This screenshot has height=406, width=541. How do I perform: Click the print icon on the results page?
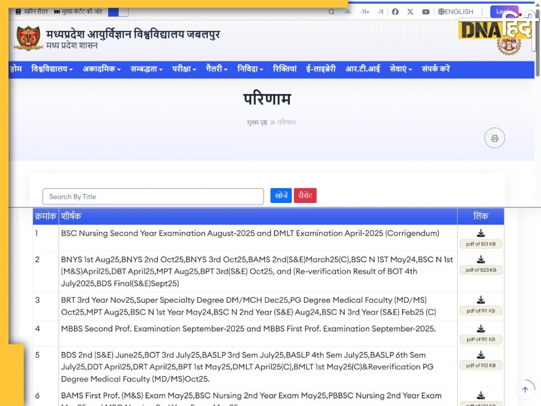[x=494, y=138]
